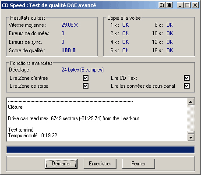201x175 pixels.
Task: Click the OK result for 16 x
Action: pos(170,50)
